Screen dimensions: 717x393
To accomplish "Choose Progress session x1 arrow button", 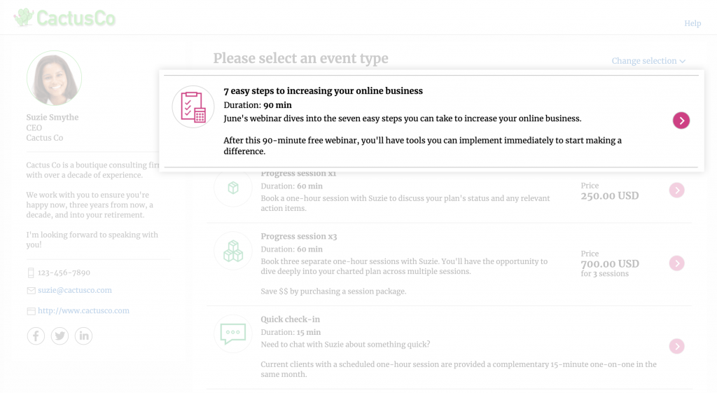I will (x=676, y=190).
